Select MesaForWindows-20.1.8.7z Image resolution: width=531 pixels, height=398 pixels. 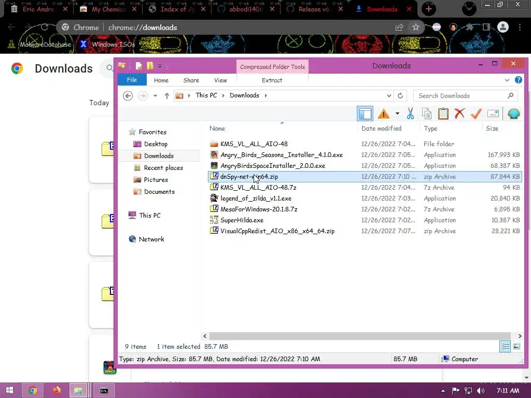[x=259, y=209]
